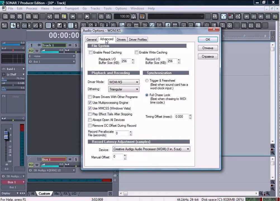The height and width of the screenshot is (201, 280).
Task: Switch to the General tab
Action: pos(91,40)
